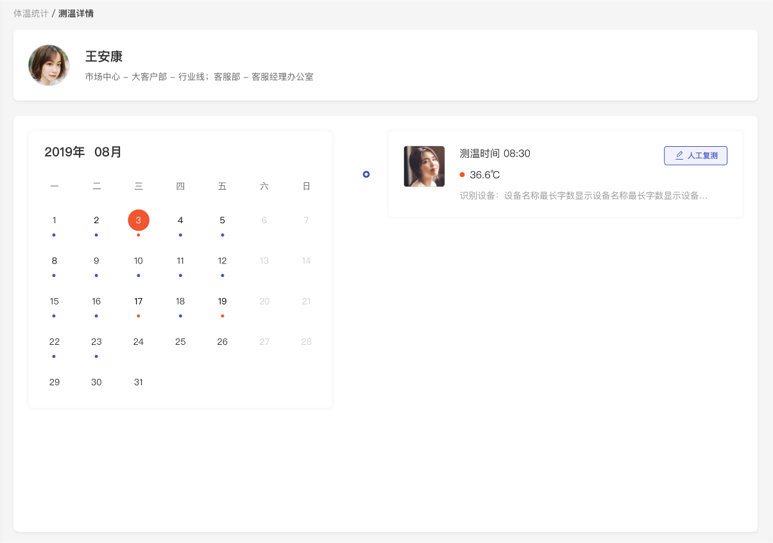Click the name 王安康 in the profile card
This screenshot has width=773, height=543.
tap(104, 56)
